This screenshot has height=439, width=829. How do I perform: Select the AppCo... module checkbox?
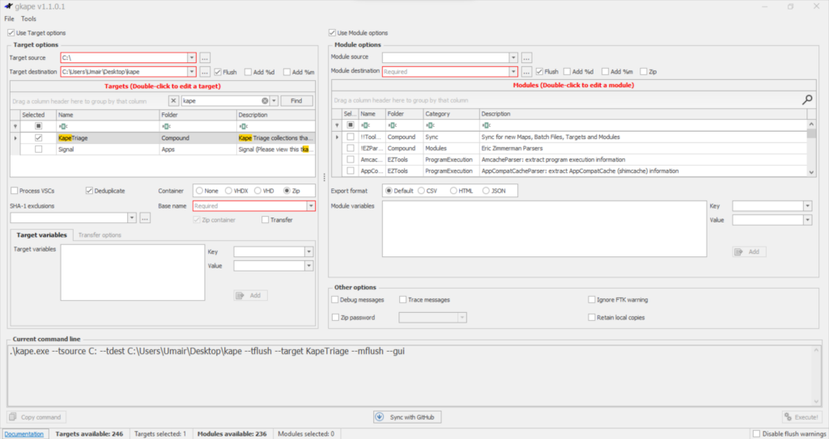(351, 171)
